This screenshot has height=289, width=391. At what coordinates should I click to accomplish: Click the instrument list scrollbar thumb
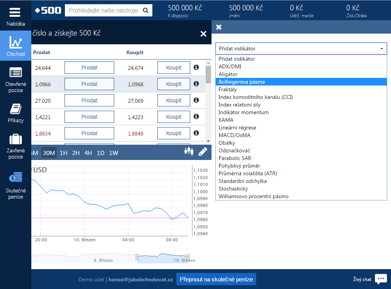[208, 74]
